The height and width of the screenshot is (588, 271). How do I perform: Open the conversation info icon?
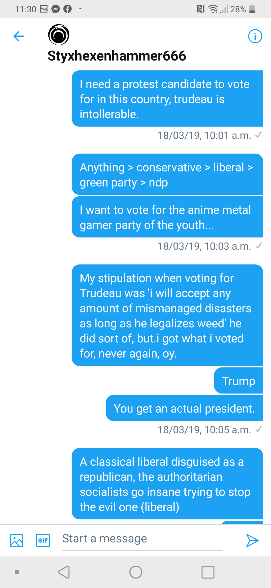[x=255, y=36]
